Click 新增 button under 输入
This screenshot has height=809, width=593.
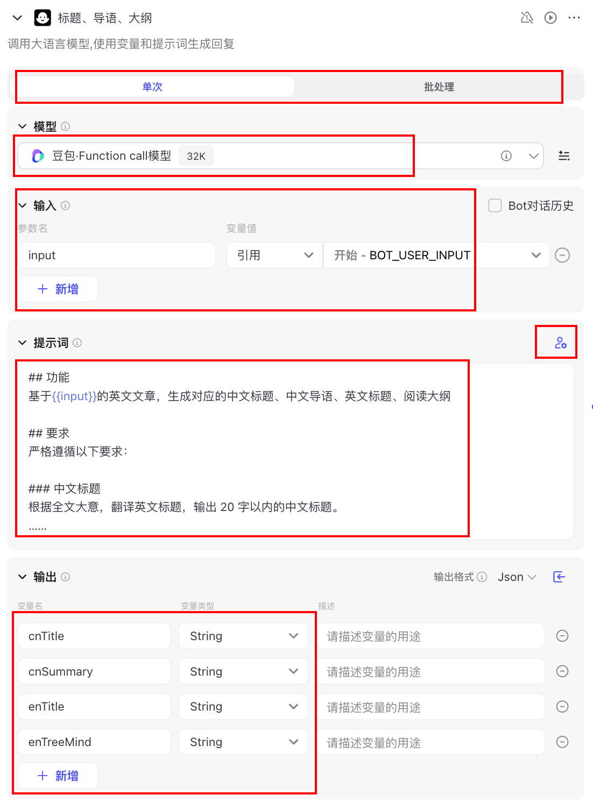(58, 289)
